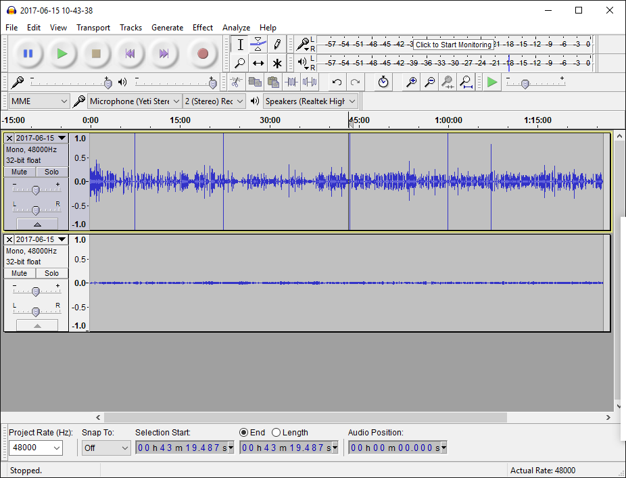The height and width of the screenshot is (478, 626).
Task: Collapse the first track
Action: (37, 224)
